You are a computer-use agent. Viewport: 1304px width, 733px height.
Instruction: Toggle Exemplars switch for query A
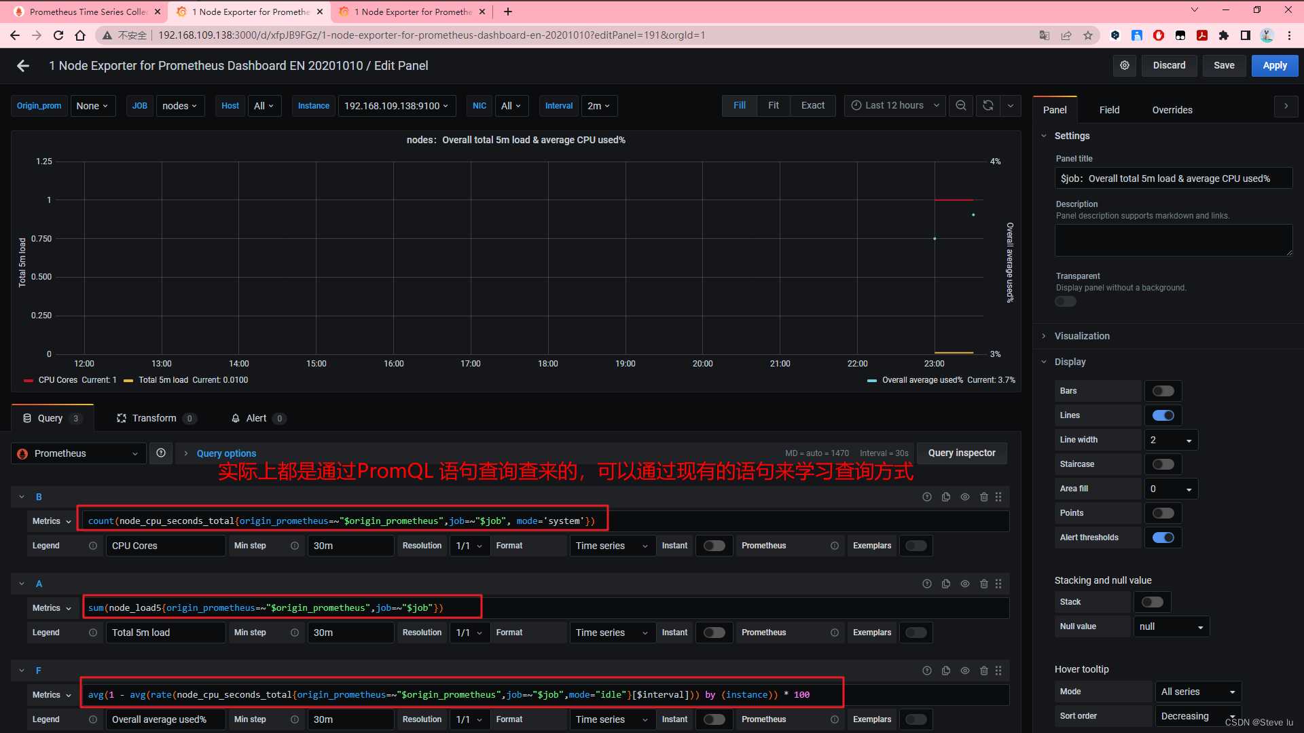coord(916,633)
